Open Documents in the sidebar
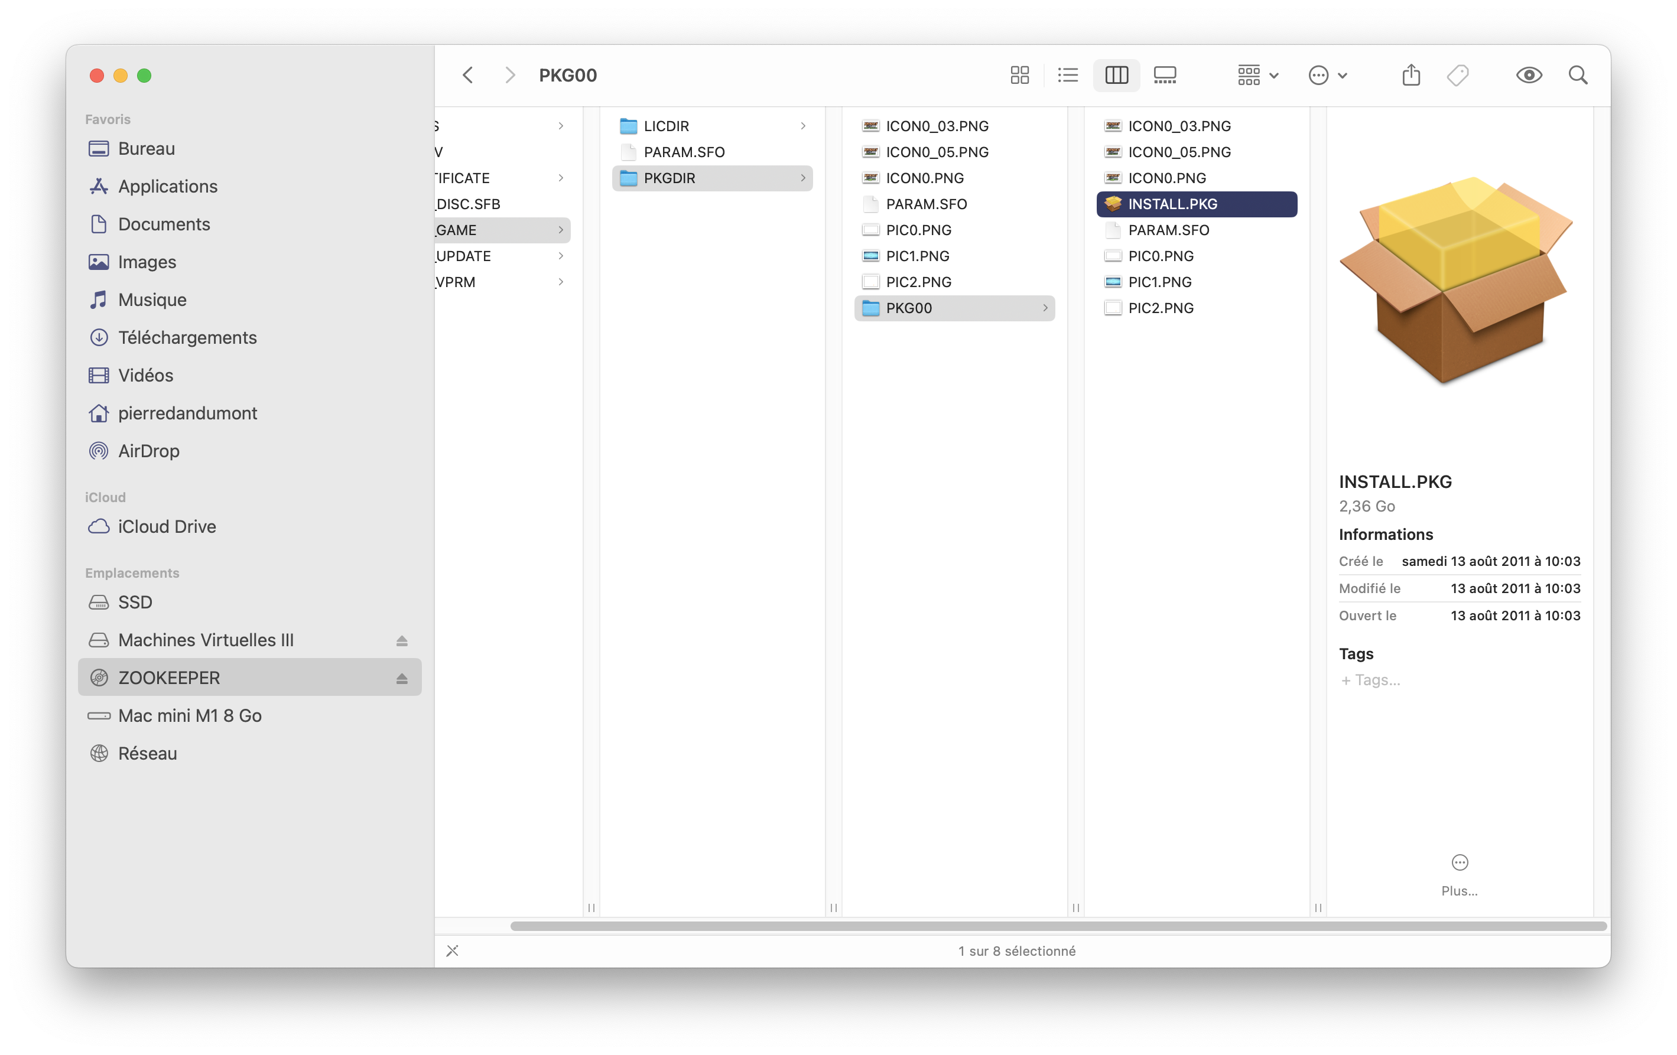 [x=249, y=224]
